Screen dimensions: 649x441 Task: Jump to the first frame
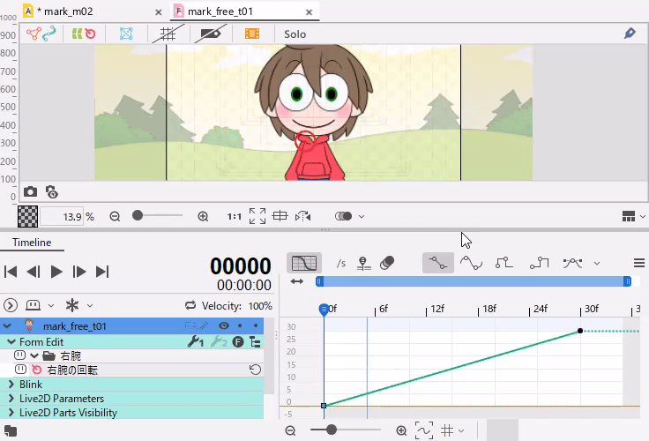tap(11, 272)
